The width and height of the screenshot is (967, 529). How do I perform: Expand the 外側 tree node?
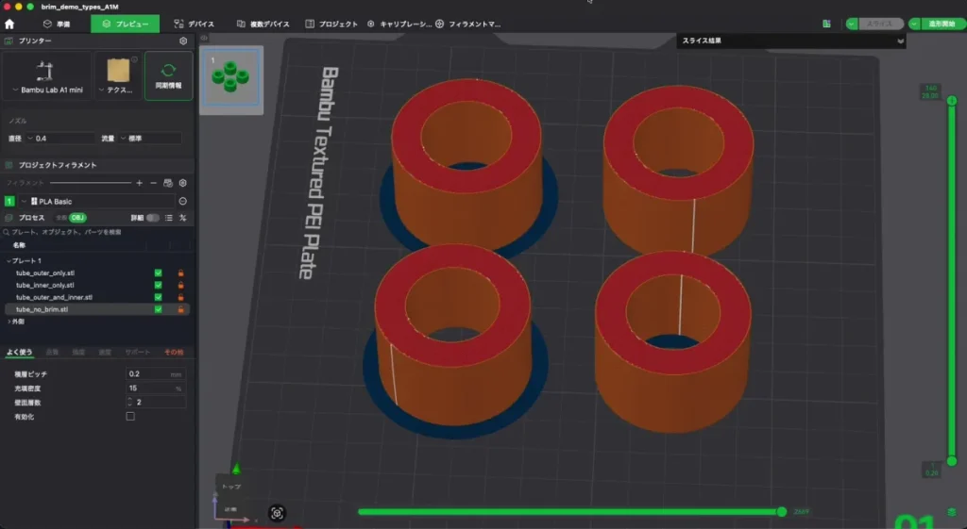8,322
